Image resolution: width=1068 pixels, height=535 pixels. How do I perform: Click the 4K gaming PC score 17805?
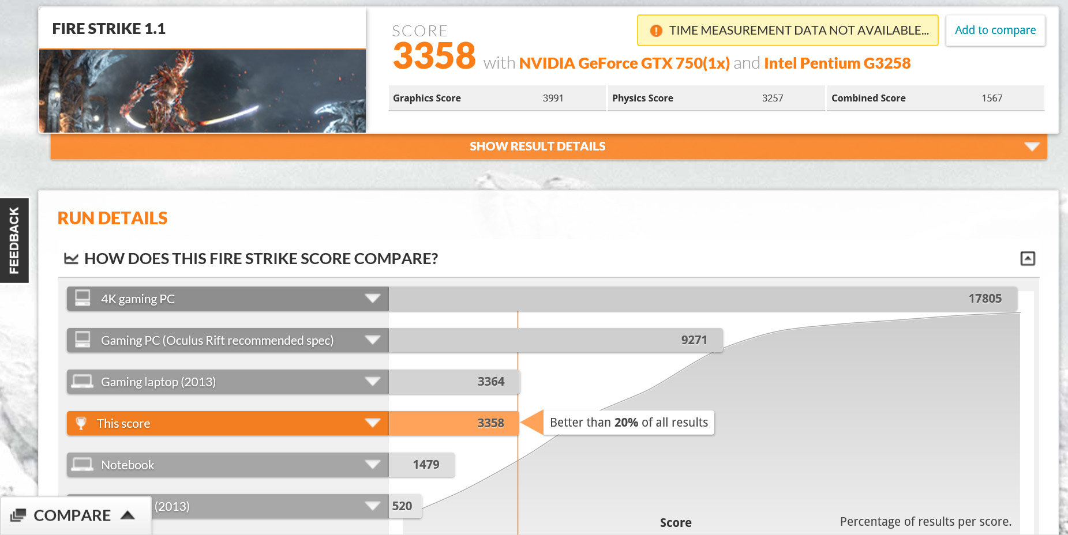[985, 299]
